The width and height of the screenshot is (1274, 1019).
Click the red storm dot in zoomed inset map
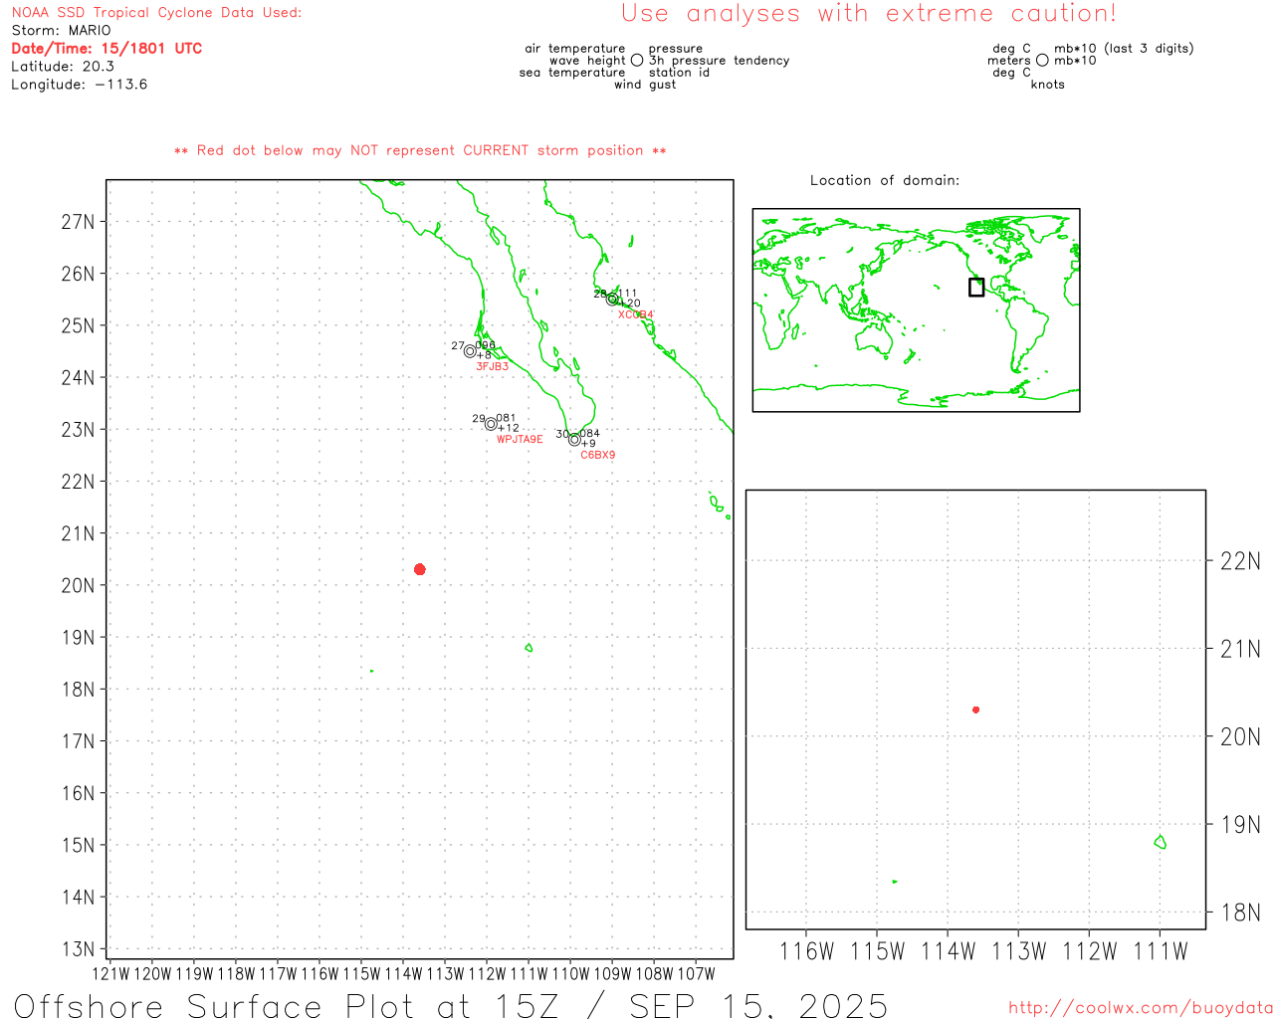pos(975,710)
